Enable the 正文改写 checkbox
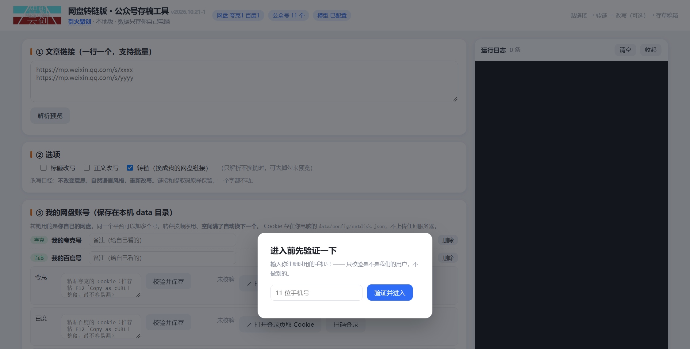The width and height of the screenshot is (690, 349). pyautogui.click(x=87, y=168)
